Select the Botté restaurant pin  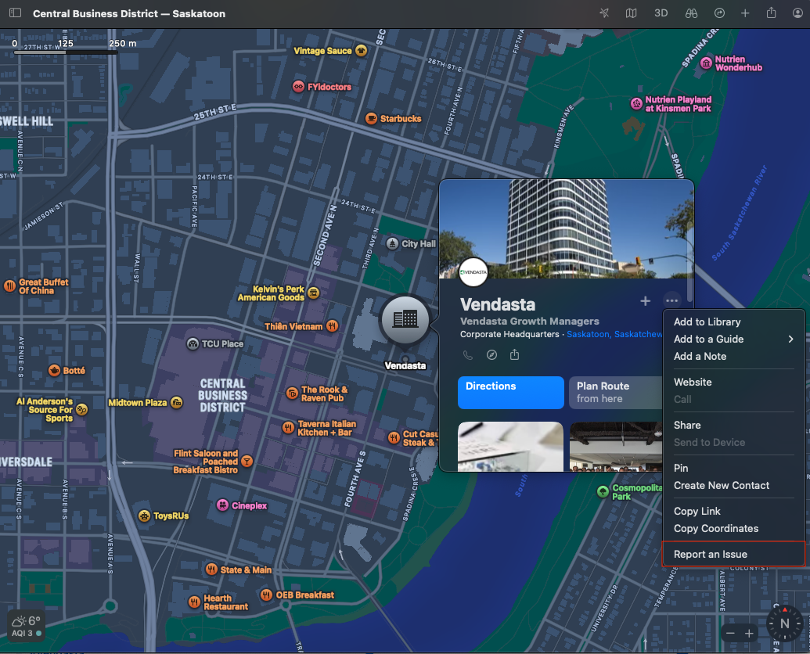click(54, 371)
